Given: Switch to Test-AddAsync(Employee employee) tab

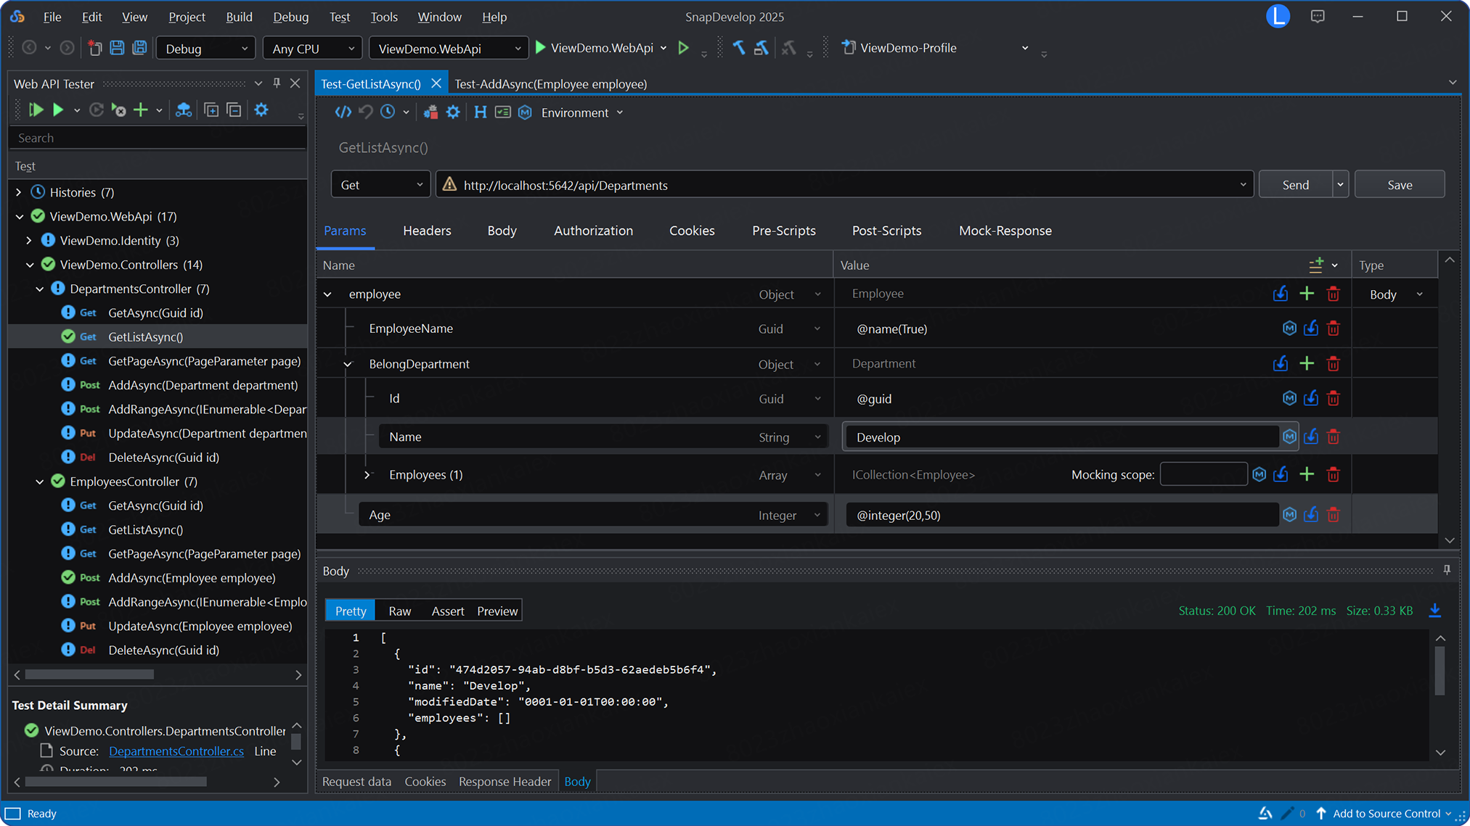Looking at the screenshot, I should [x=550, y=84].
